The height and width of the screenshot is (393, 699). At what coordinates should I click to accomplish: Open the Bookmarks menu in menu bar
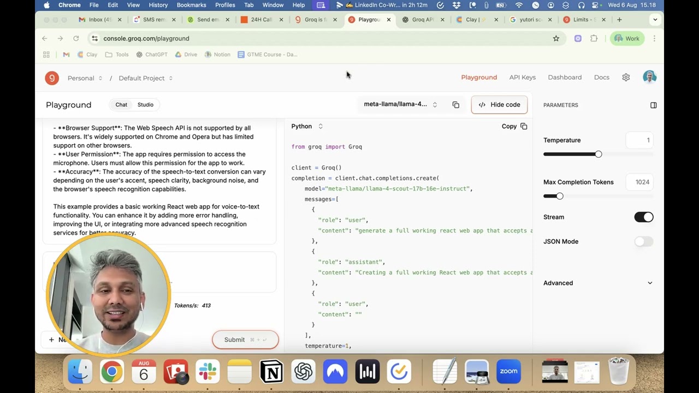coord(191,5)
